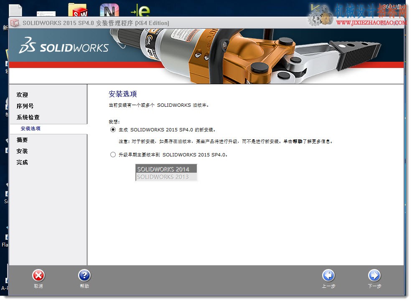Click the bold 帮助 word in the note

tap(298, 141)
